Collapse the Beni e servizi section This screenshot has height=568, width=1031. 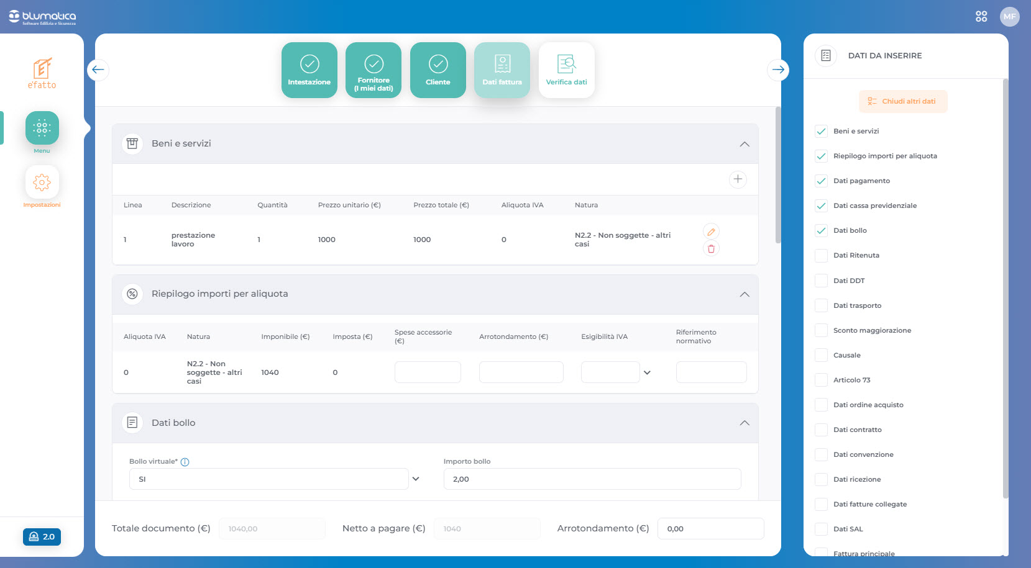point(744,144)
